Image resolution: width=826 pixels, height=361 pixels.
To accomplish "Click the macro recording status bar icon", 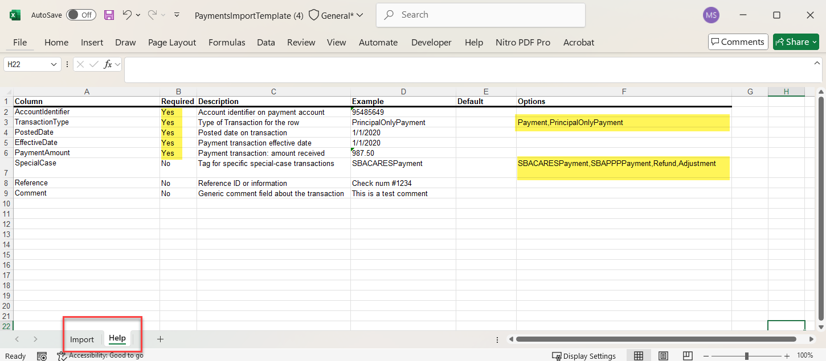I will click(42, 356).
